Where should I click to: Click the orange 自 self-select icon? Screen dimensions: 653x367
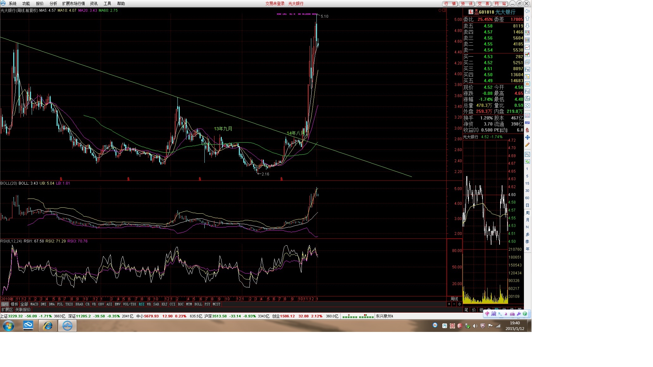[x=527, y=84]
